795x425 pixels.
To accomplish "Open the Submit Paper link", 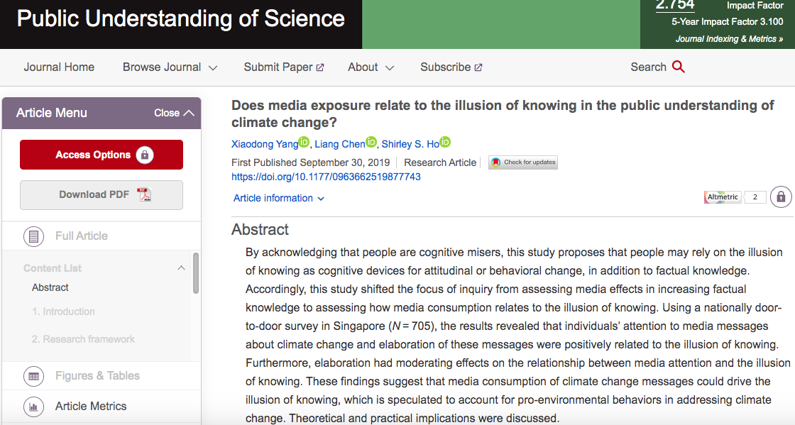I will (x=283, y=67).
